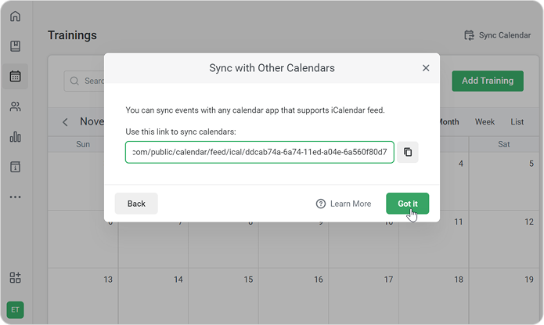Viewport: 544px width, 325px height.
Task: Go to the previous month arrow
Action: pos(65,122)
